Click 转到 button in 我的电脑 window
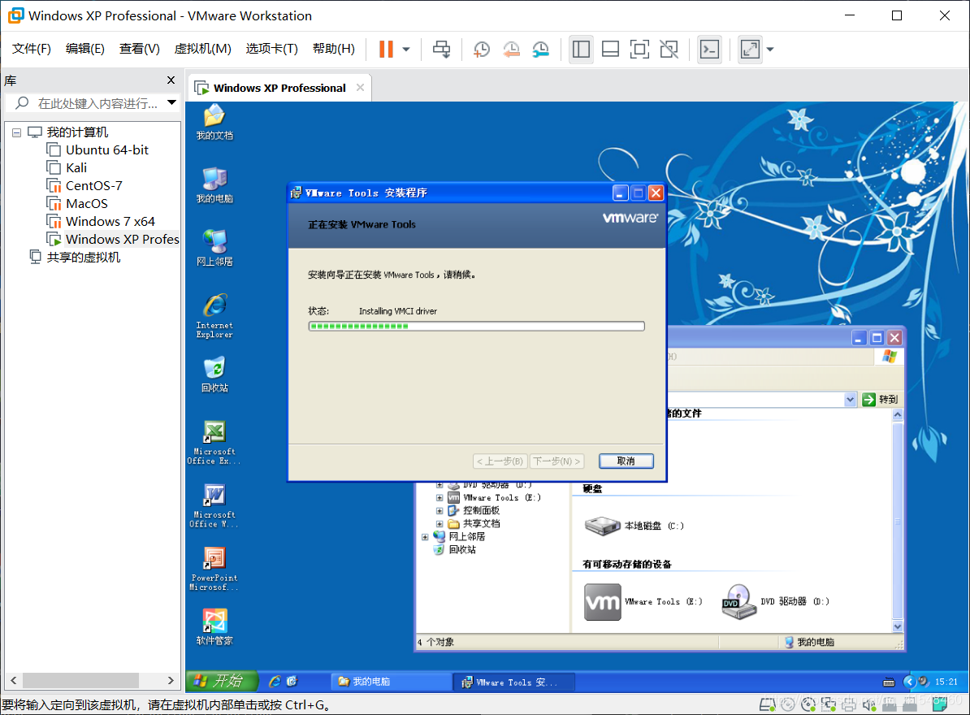 click(881, 400)
